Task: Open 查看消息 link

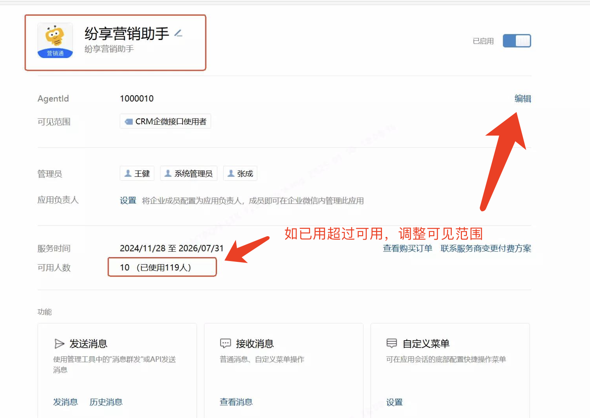Action: [x=236, y=402]
